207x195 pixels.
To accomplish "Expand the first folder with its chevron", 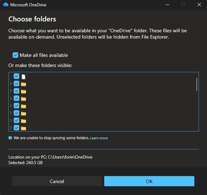I will pyautogui.click(x=11, y=83).
